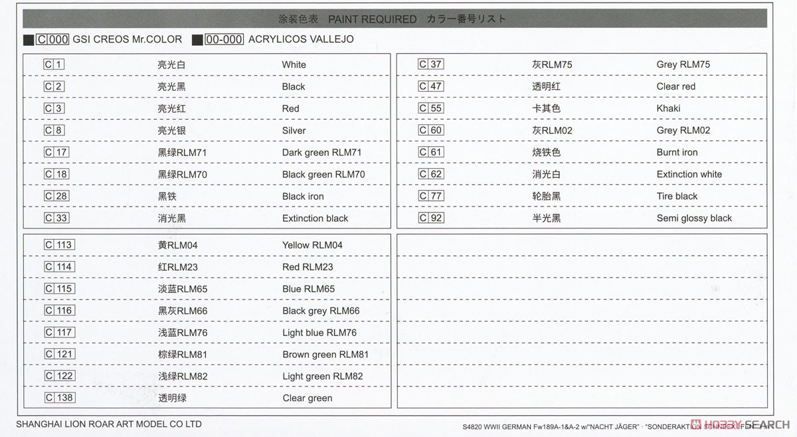
Task: Click the 'Grey RLM02' entry
Action: point(683,130)
